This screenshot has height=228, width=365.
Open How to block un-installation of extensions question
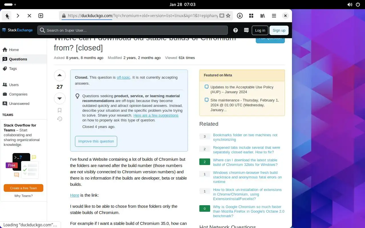pos(247,194)
